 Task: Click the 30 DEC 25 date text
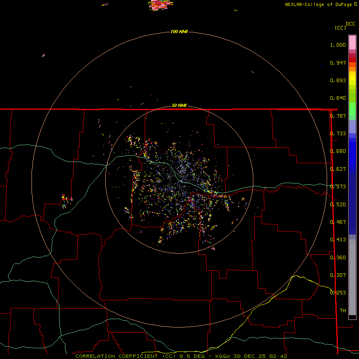pos(249,356)
